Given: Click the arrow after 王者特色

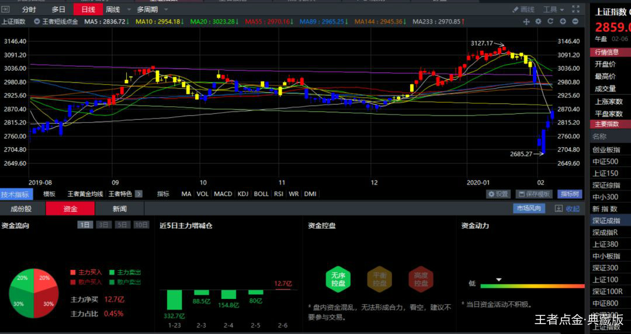Looking at the screenshot, I should pos(138,194).
